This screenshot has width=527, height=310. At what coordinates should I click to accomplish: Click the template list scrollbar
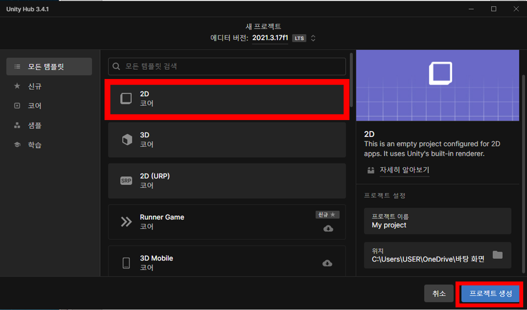[x=351, y=81]
